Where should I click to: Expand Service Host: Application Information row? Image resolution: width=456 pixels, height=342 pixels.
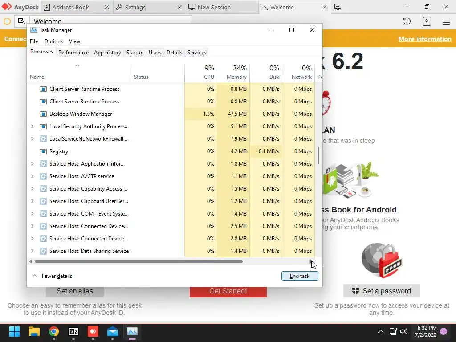point(32,164)
